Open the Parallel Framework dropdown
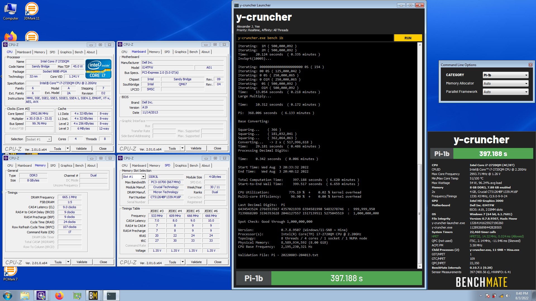Viewport: 536px width, 301px height. tap(506, 92)
